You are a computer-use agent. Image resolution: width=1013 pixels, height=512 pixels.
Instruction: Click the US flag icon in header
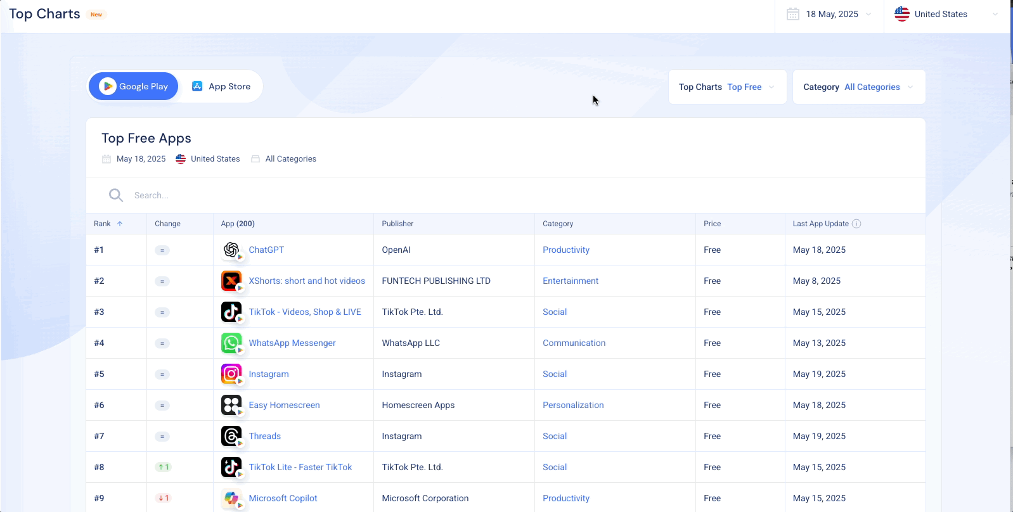(x=902, y=14)
